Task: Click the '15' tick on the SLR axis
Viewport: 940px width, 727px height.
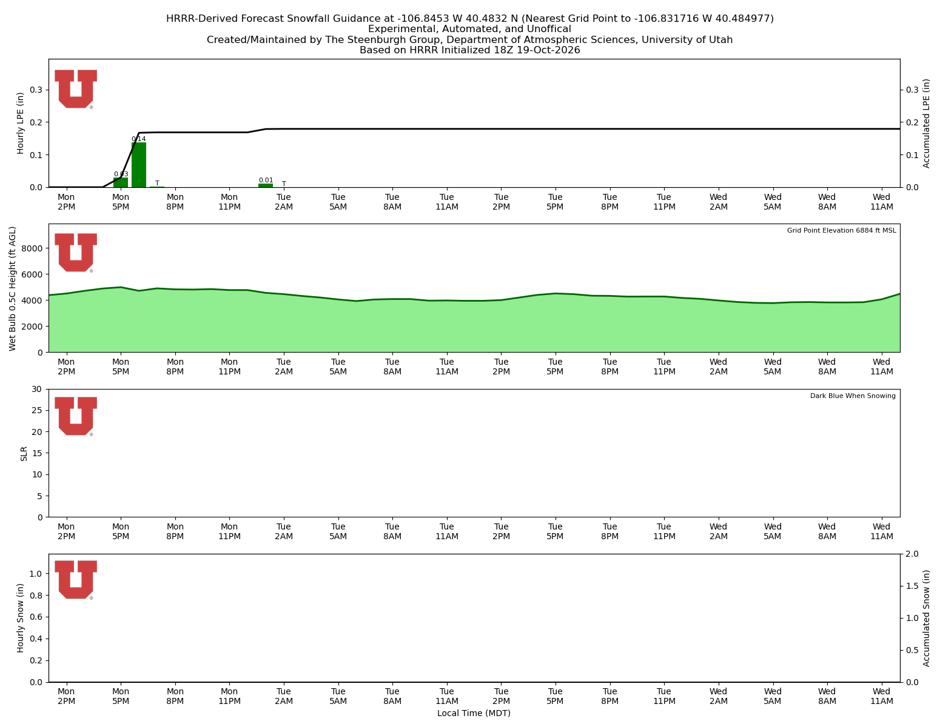Action: (39, 453)
